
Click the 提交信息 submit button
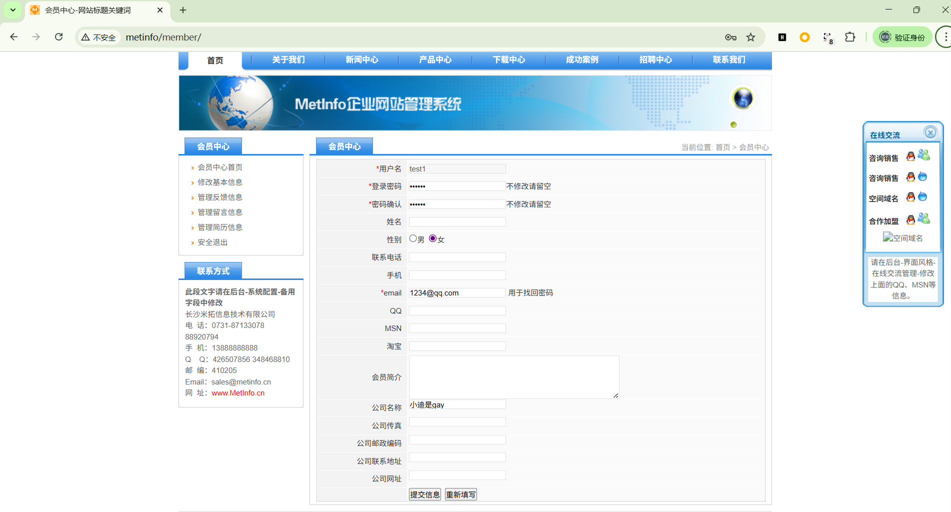424,494
